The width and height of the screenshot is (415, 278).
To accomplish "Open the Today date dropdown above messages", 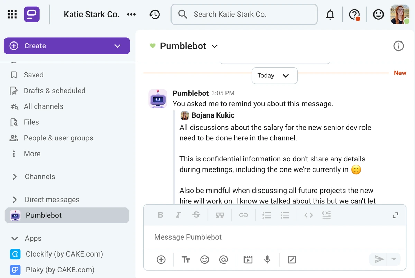I will click(x=275, y=75).
